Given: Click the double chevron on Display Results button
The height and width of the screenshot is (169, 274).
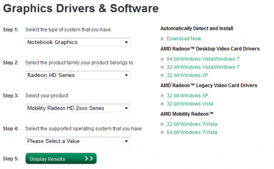Looking at the screenshot, I should pyautogui.click(x=89, y=158).
